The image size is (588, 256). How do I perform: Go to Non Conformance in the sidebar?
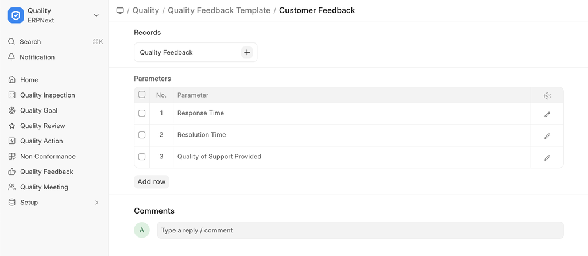tap(48, 156)
